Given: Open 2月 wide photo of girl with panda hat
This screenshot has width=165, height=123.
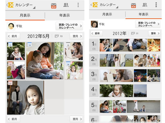Looking at the screenshot, I should pyautogui.click(x=116, y=60).
